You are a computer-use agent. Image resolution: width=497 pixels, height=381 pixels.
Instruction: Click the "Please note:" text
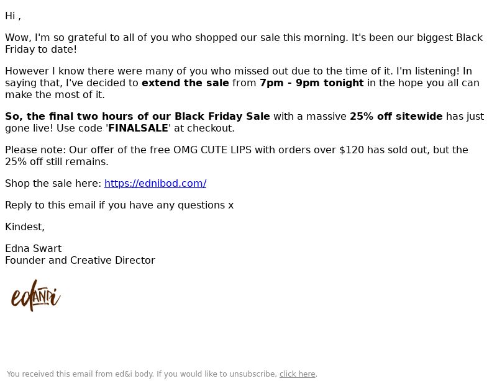pyautogui.click(x=35, y=150)
